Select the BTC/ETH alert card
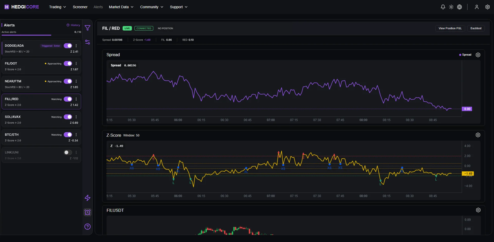This screenshot has width=494, height=242. 41,137
